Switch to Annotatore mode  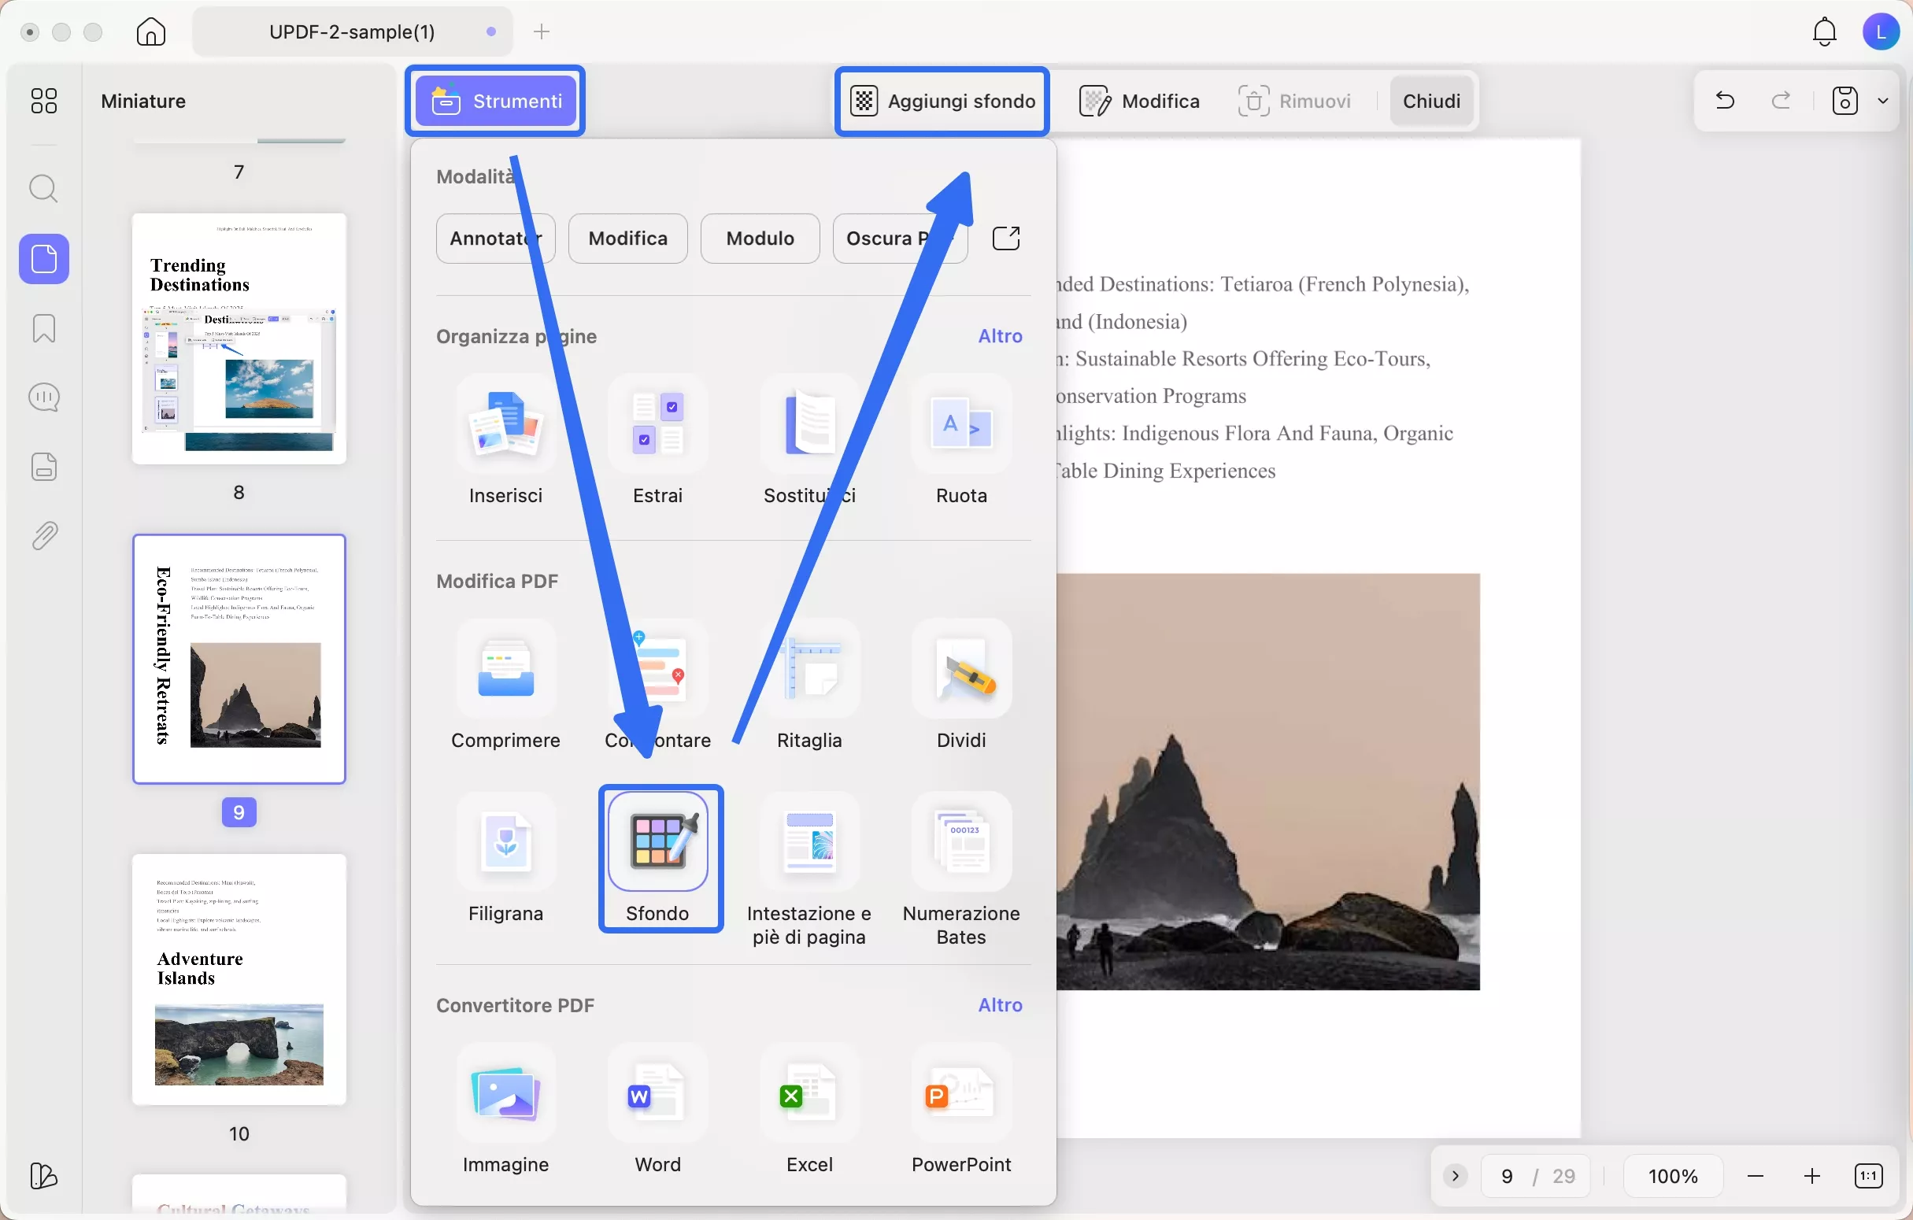(x=495, y=238)
